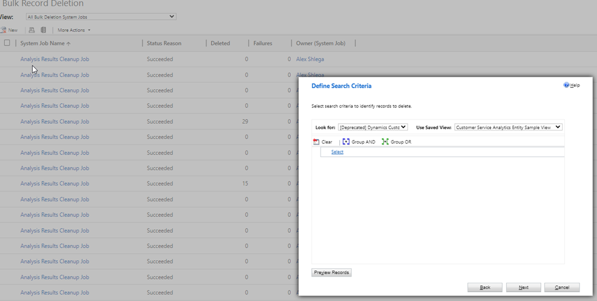This screenshot has height=301, width=597.
Task: Click the Status Reason column header
Action: point(164,43)
